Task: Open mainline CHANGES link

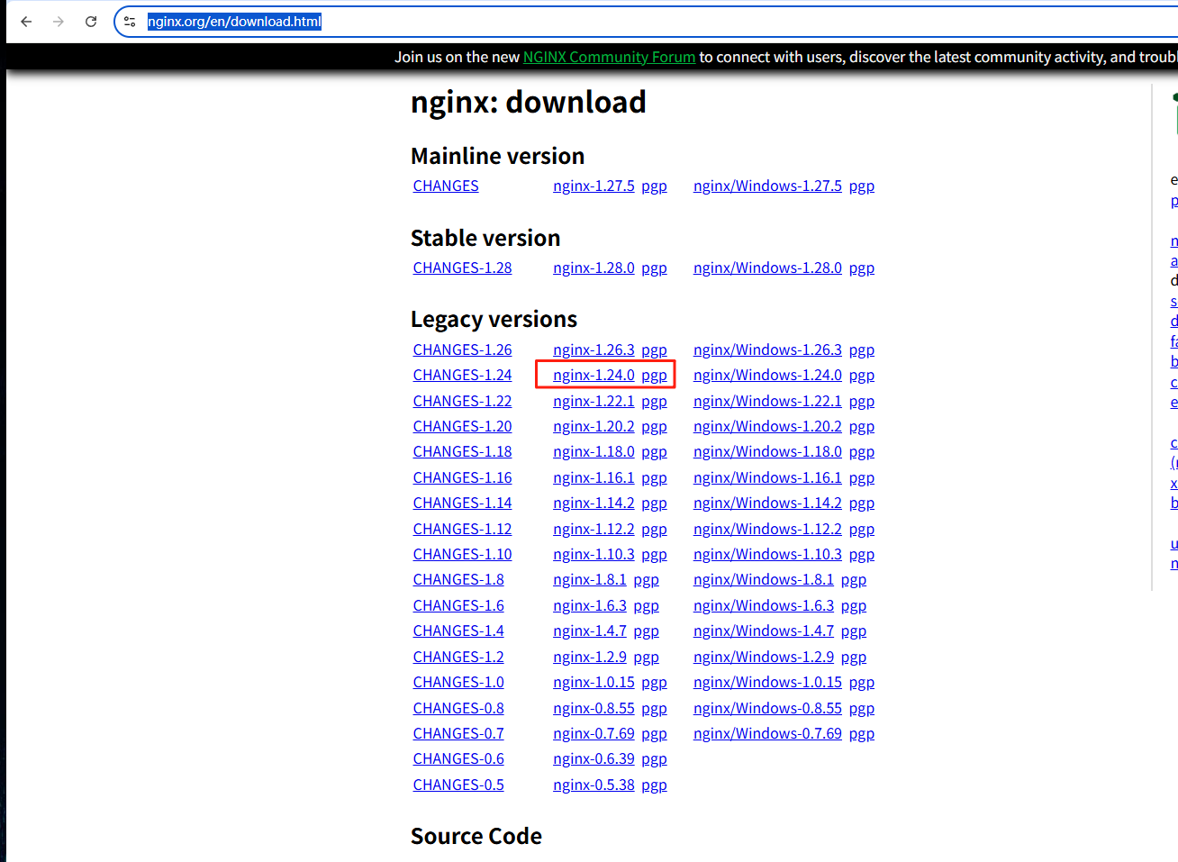Action: point(446,186)
